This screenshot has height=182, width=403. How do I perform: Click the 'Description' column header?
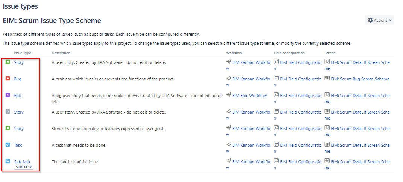[x=61, y=53]
